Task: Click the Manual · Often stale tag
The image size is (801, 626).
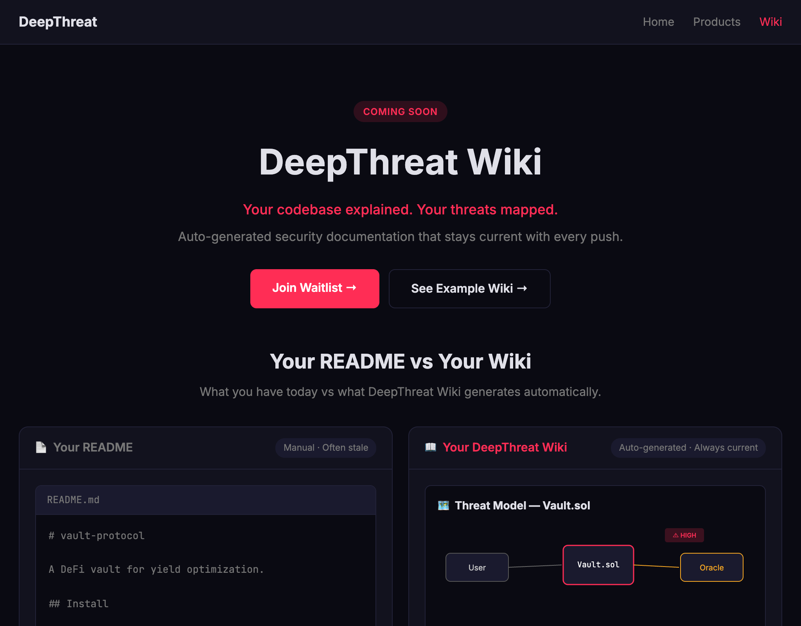Action: coord(326,448)
